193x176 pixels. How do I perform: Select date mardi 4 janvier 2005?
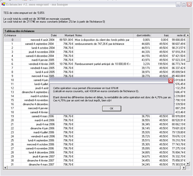(43, 60)
